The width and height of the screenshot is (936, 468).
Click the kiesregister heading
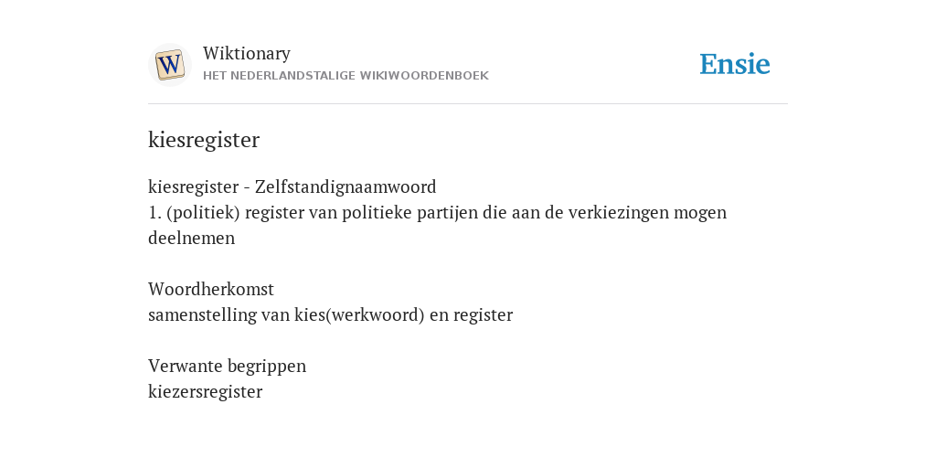pos(204,140)
